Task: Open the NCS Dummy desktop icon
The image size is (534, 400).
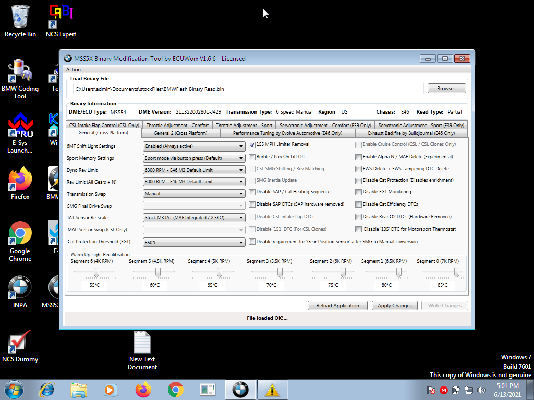Action: coord(20,344)
